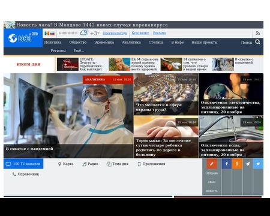270x216 pixels.
Task: Expand the Наши проекты menu
Action: click(x=205, y=42)
